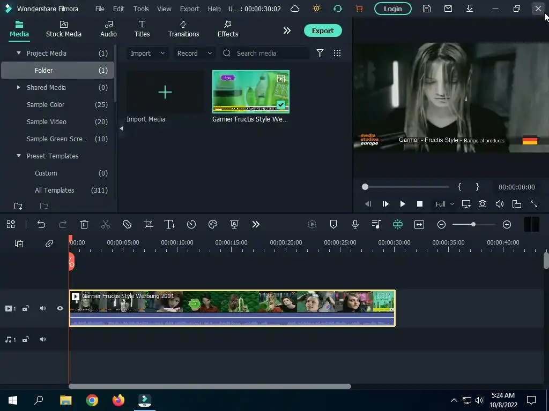Image resolution: width=549 pixels, height=411 pixels.
Task: Switch to the Titles tab
Action: pyautogui.click(x=142, y=29)
